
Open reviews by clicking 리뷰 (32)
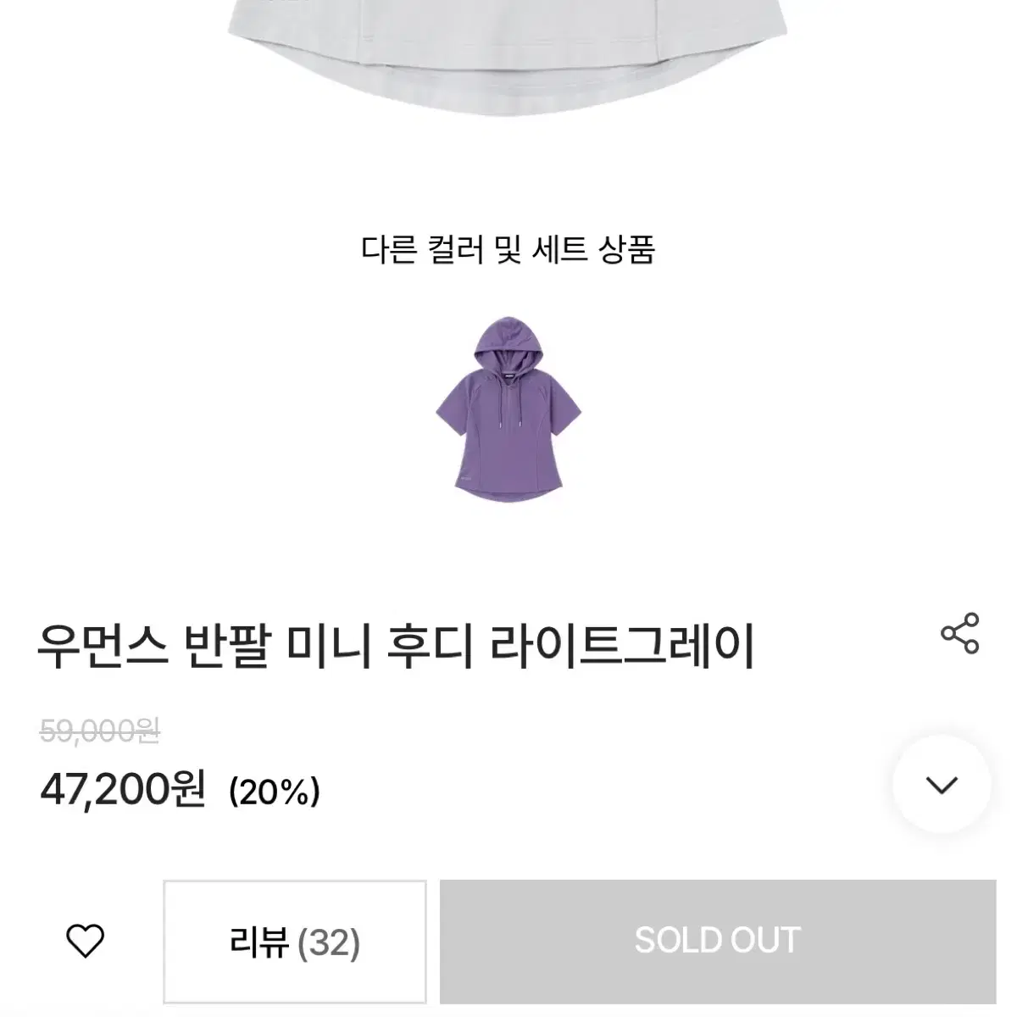[294, 939]
